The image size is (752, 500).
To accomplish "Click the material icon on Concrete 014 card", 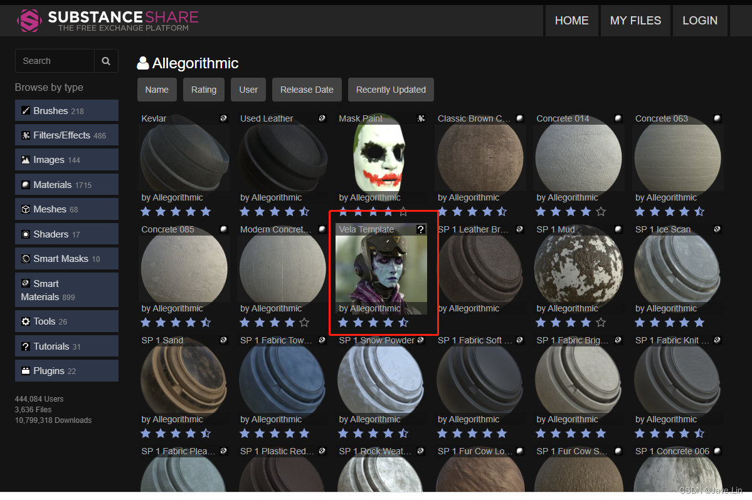I will [618, 118].
